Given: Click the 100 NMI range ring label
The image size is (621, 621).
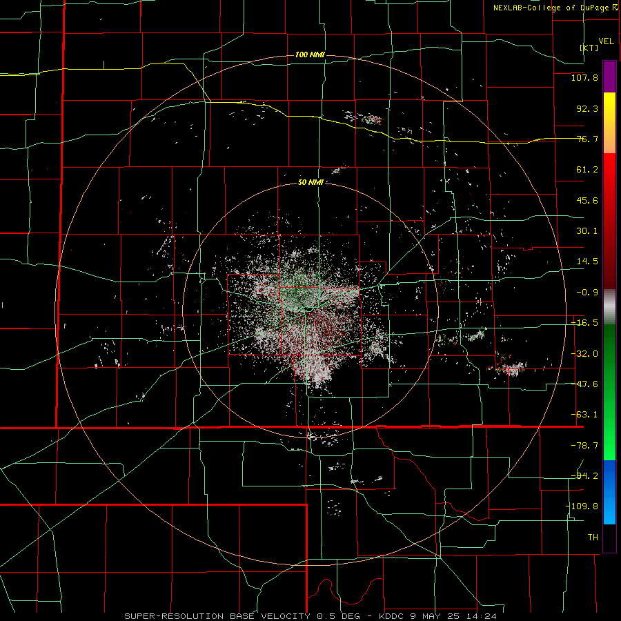Looking at the screenshot, I should click(x=310, y=55).
